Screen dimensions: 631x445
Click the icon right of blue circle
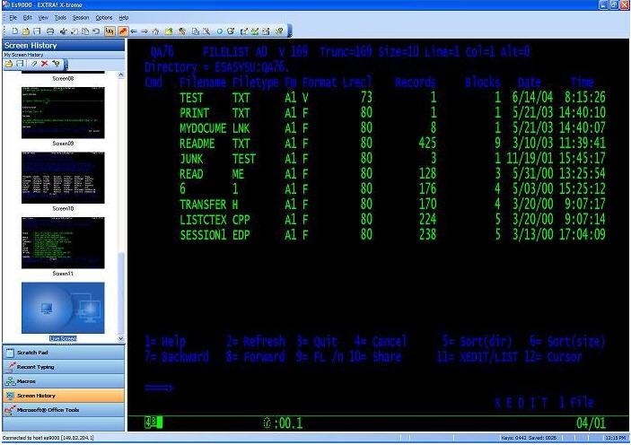pyautogui.click(x=231, y=31)
